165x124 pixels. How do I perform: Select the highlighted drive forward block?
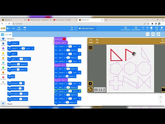(x=68, y=91)
